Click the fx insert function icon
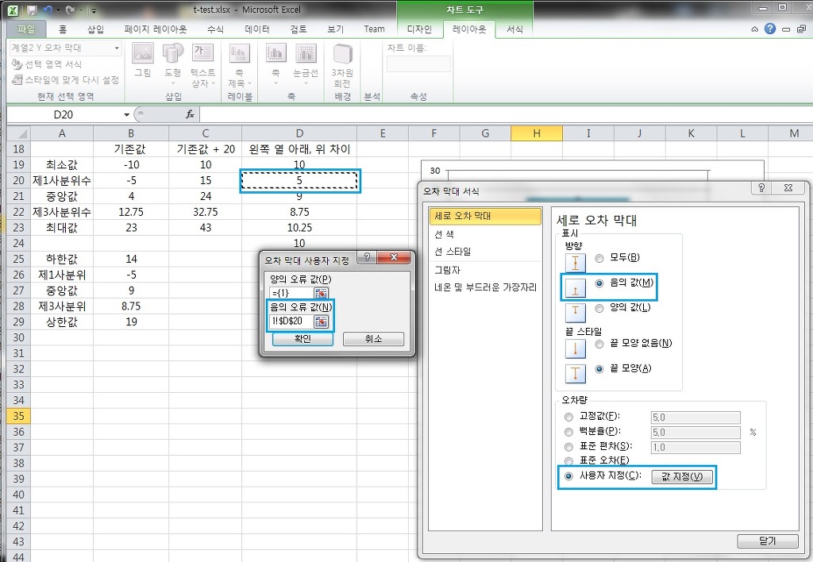The height and width of the screenshot is (562, 813). [x=191, y=114]
